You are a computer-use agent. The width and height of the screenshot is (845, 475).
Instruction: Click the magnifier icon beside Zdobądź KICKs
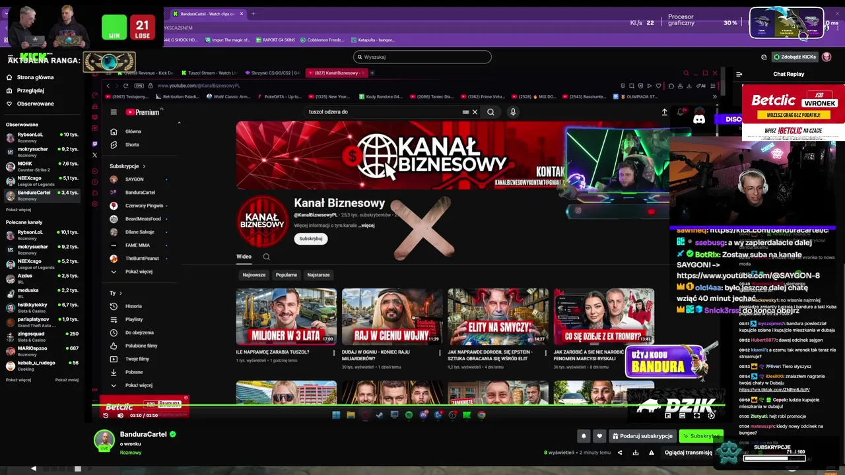pos(764,57)
